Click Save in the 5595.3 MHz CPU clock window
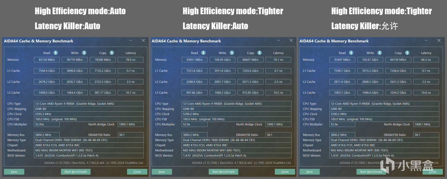447x179 pixels. pyautogui.click(x=14, y=172)
